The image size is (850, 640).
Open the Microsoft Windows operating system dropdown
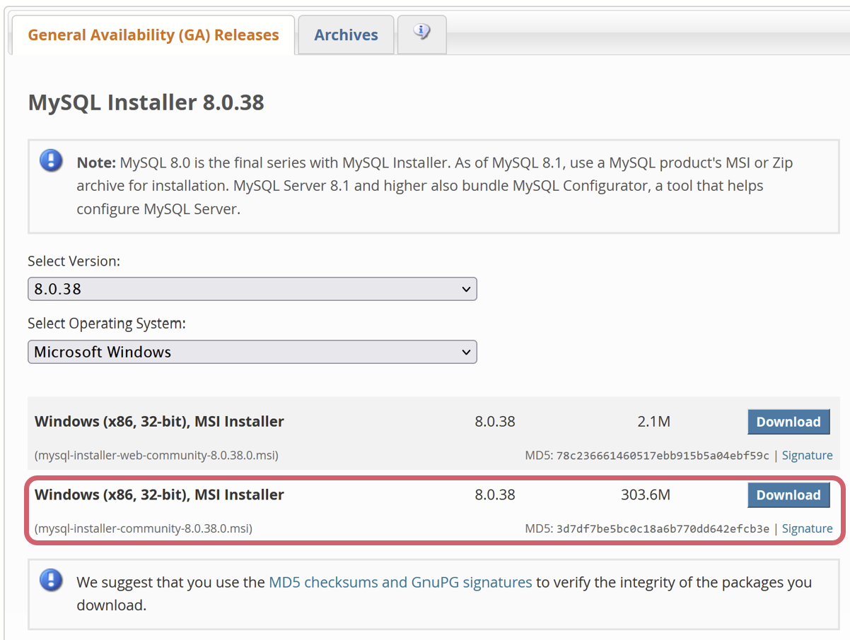coord(252,352)
